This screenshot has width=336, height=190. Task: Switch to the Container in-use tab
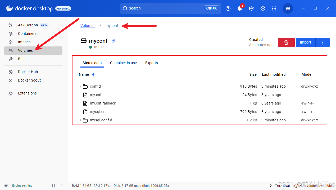pos(123,63)
